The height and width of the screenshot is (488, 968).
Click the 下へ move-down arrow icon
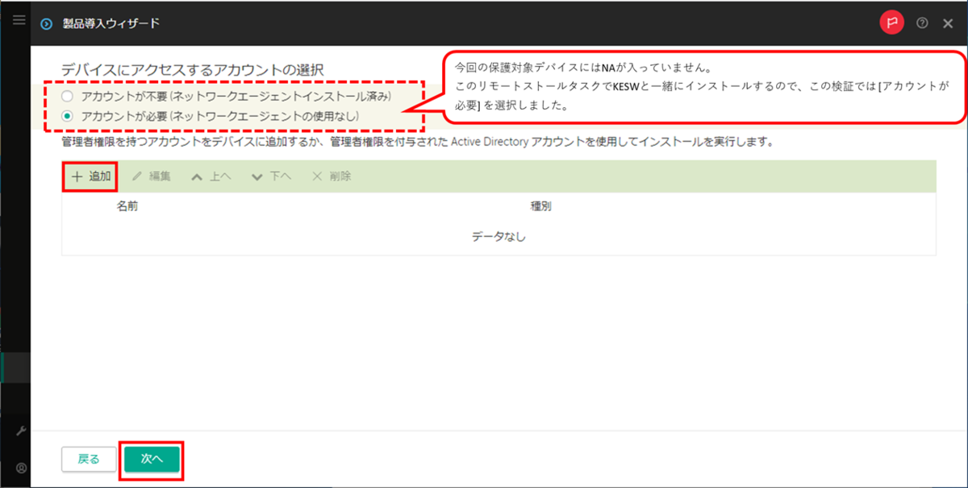pyautogui.click(x=257, y=176)
